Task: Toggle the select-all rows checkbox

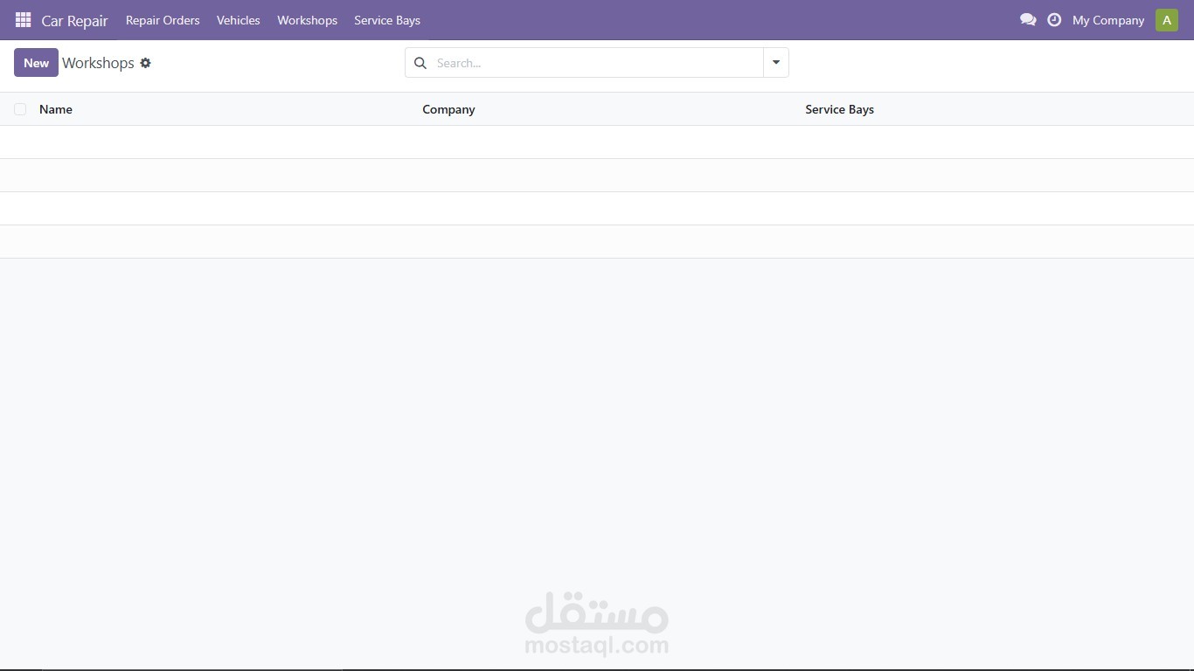Action: [x=20, y=109]
